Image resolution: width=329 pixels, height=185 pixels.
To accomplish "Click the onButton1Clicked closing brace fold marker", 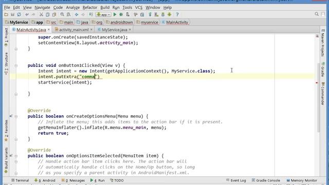I will click(x=16, y=94).
